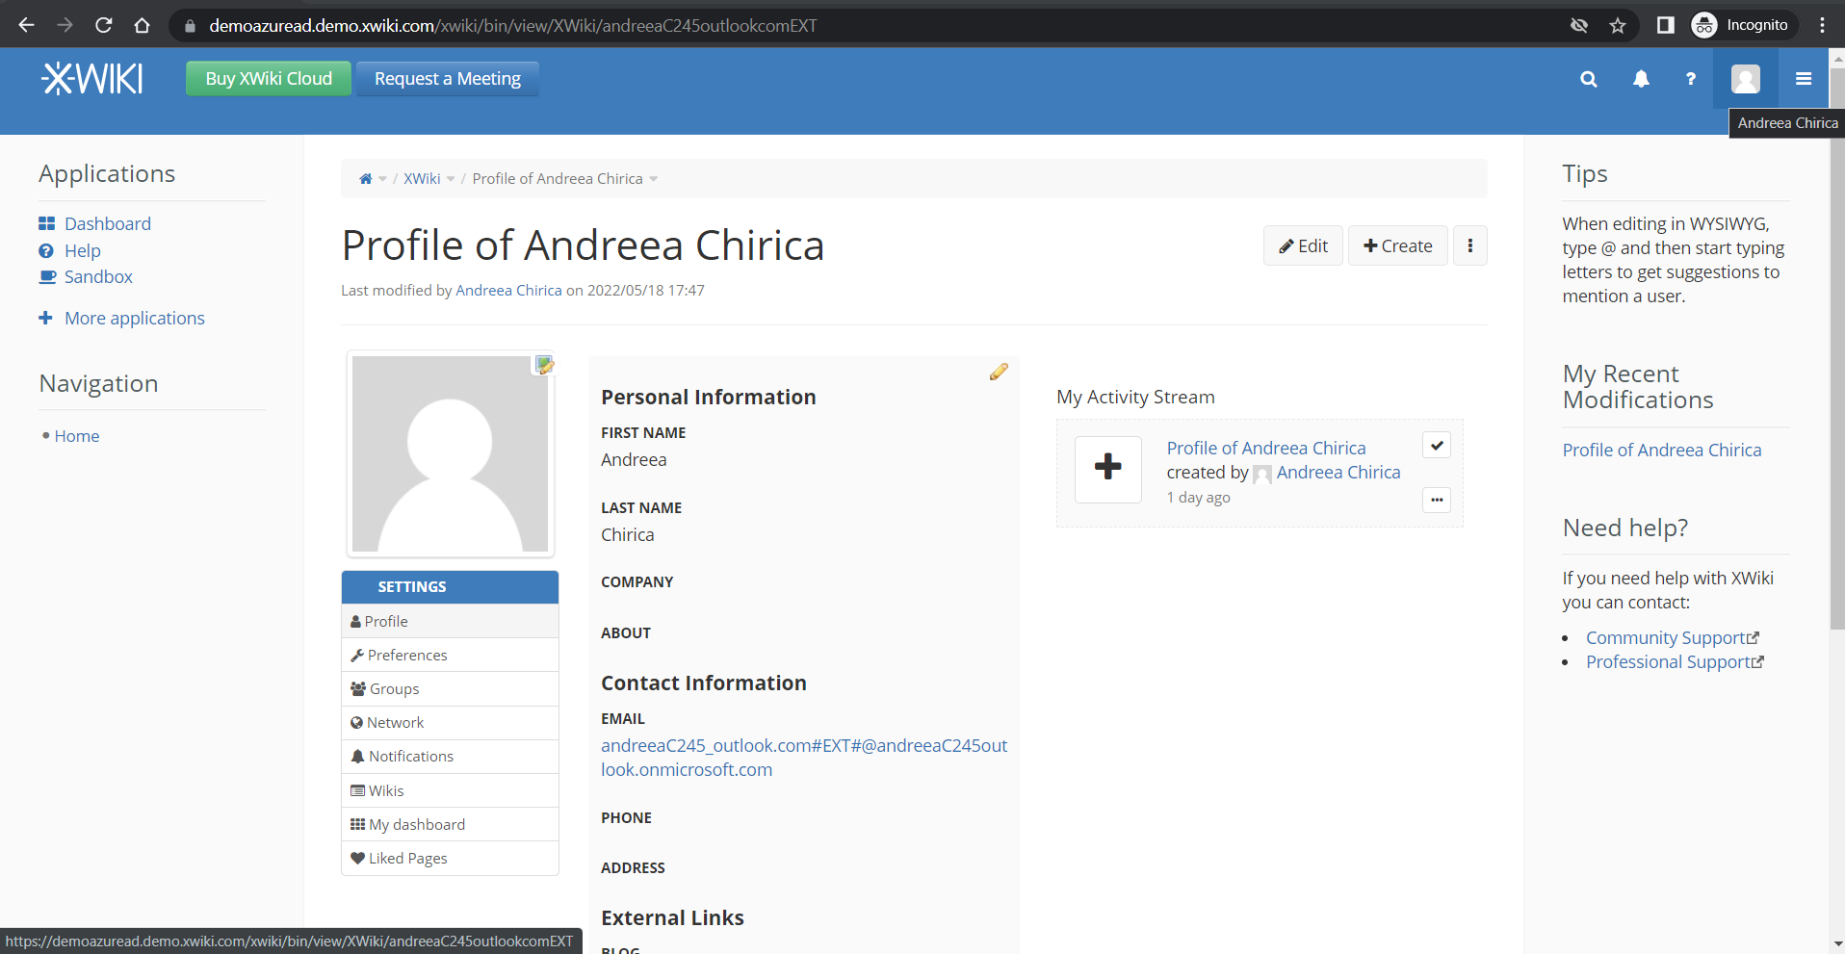This screenshot has height=954, width=1845.
Task: Click the browser home button
Action: click(142, 25)
